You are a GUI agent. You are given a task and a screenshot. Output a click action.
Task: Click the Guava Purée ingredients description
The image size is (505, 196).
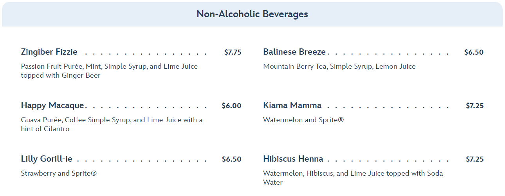[x=112, y=124]
